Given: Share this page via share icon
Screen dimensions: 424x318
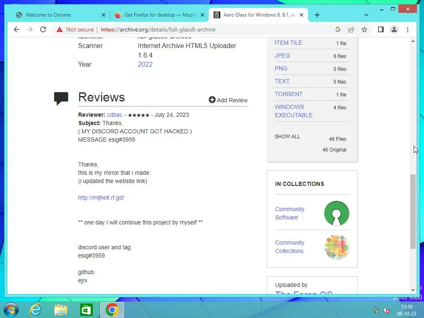Looking at the screenshot, I should [351, 29].
